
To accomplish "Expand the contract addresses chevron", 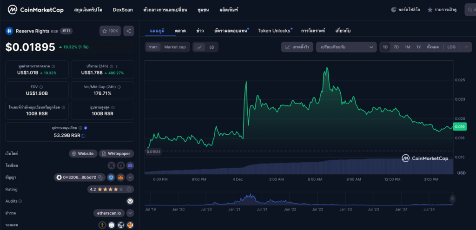I will [x=130, y=177].
